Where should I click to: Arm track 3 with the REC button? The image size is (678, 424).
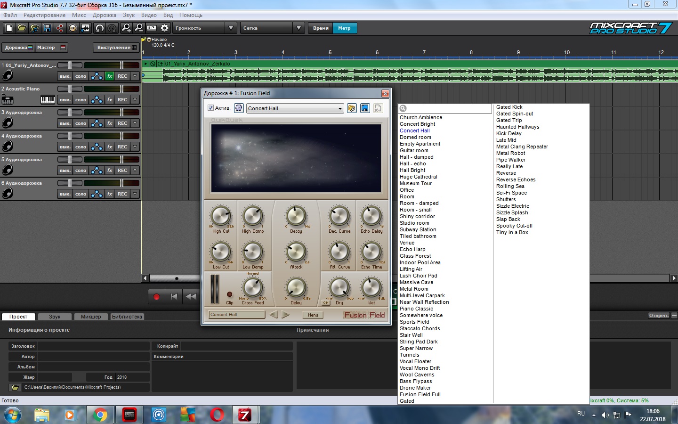tap(122, 123)
